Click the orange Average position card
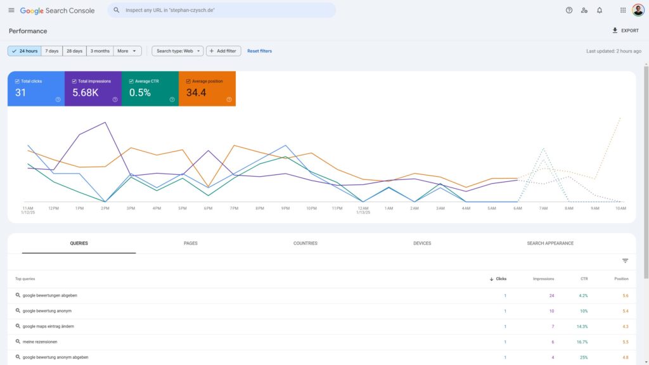The image size is (649, 365). pyautogui.click(x=207, y=89)
